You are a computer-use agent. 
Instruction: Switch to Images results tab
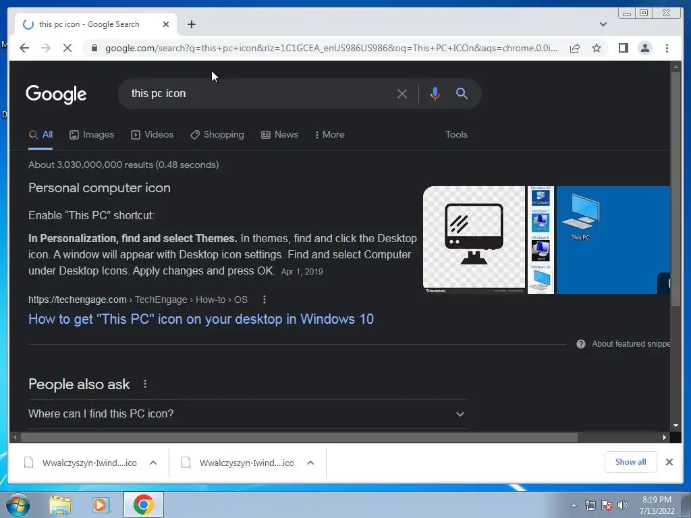[92, 135]
